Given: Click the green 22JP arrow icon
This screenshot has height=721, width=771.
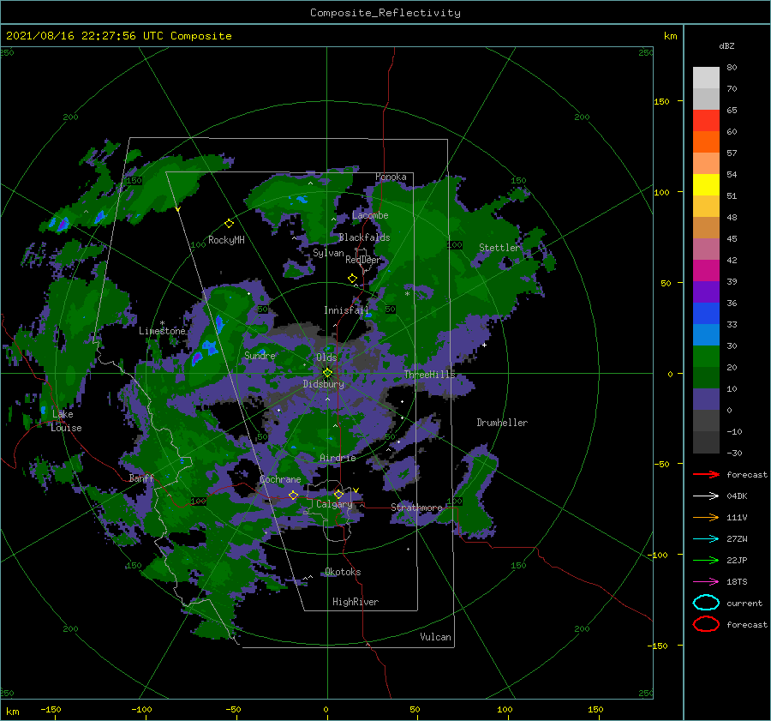Looking at the screenshot, I should coord(706,560).
